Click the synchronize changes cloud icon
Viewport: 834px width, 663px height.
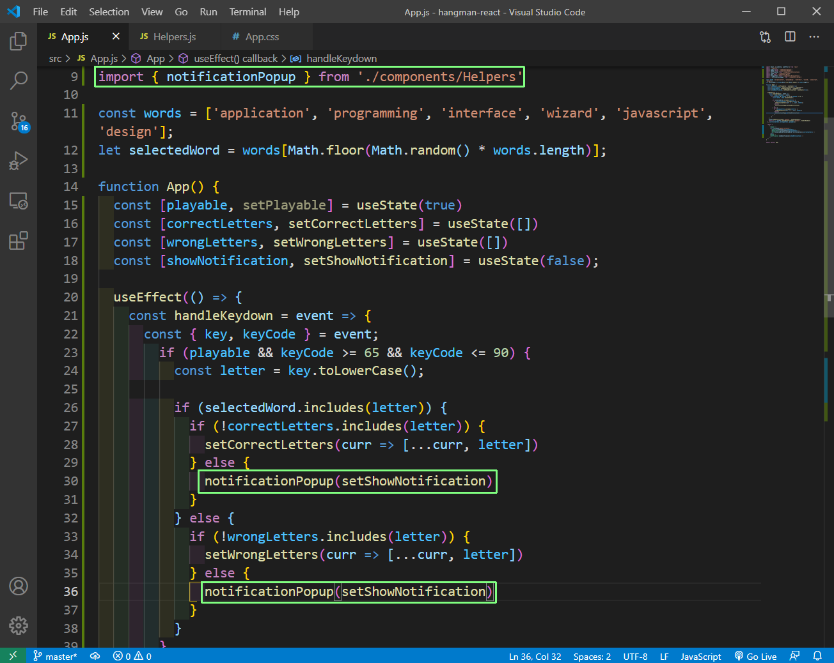pos(95,656)
